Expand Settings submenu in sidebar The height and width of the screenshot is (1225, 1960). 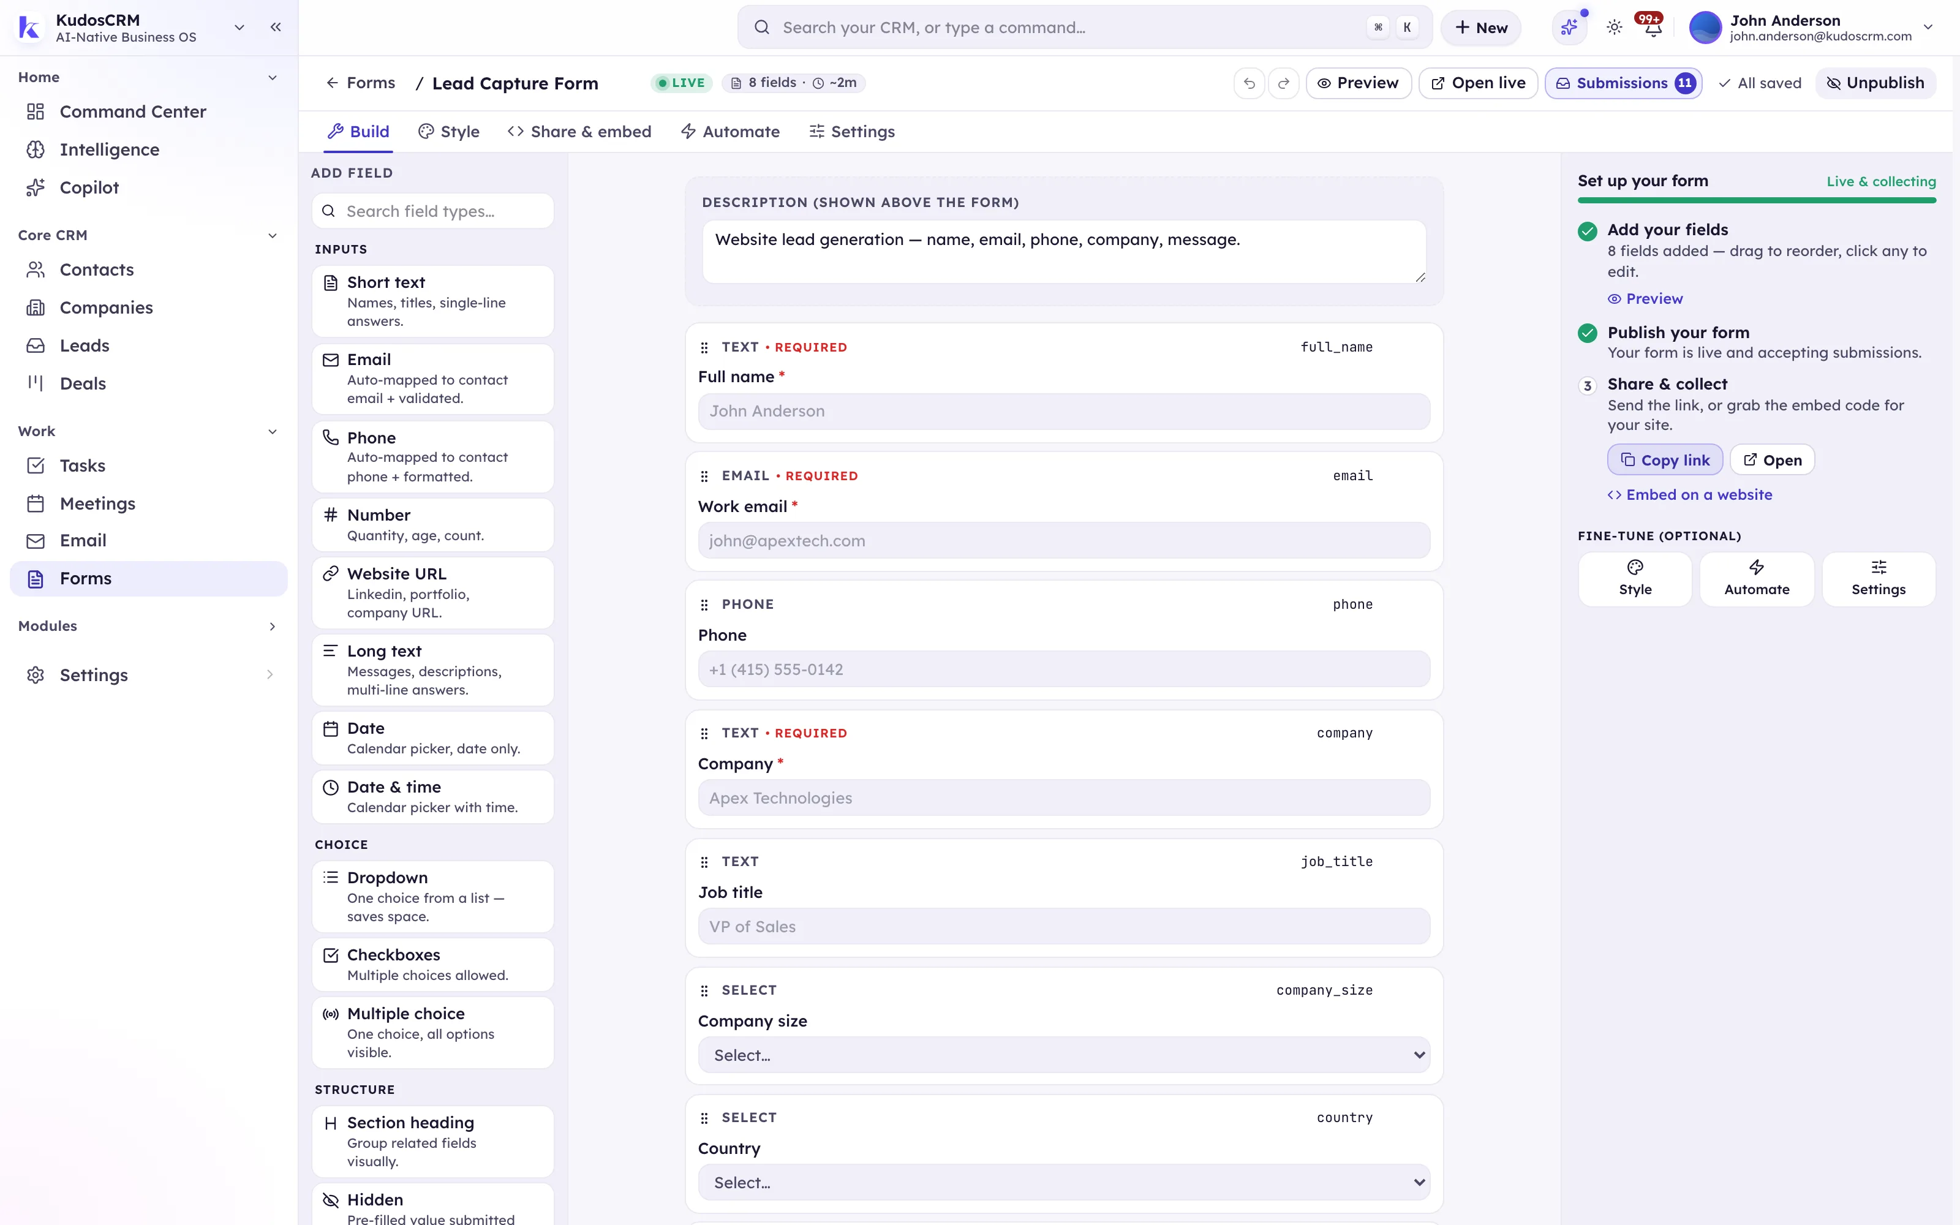pyautogui.click(x=269, y=675)
